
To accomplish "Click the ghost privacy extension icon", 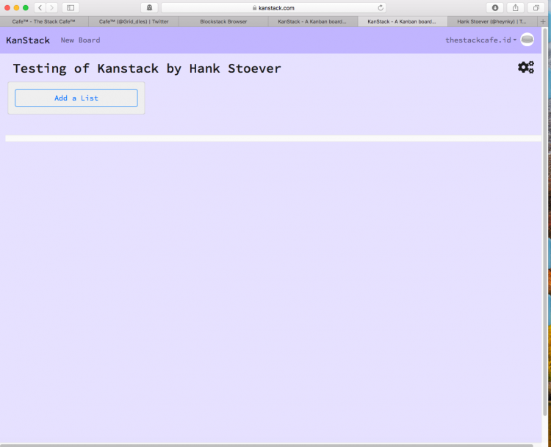I will click(149, 8).
